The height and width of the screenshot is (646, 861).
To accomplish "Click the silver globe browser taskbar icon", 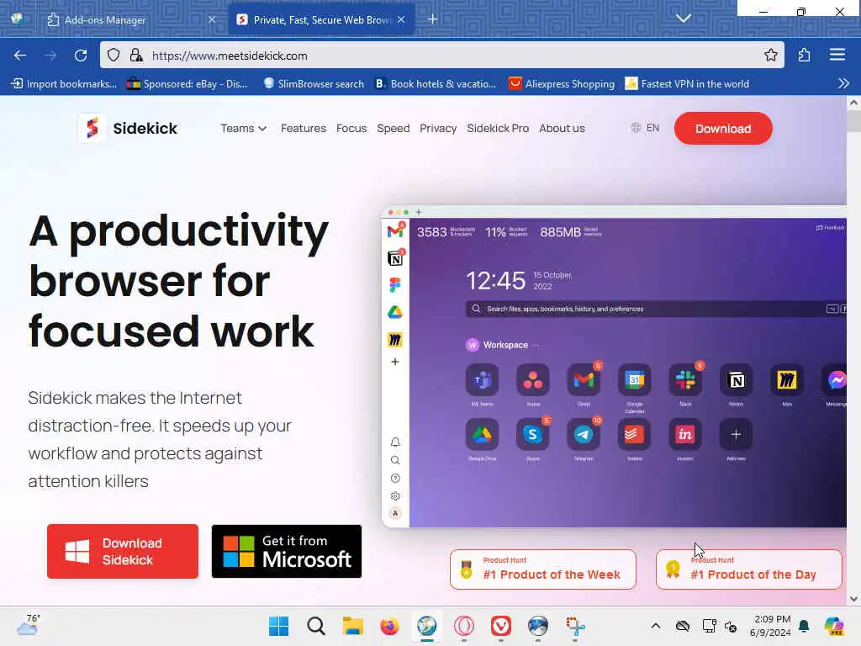I will point(537,626).
